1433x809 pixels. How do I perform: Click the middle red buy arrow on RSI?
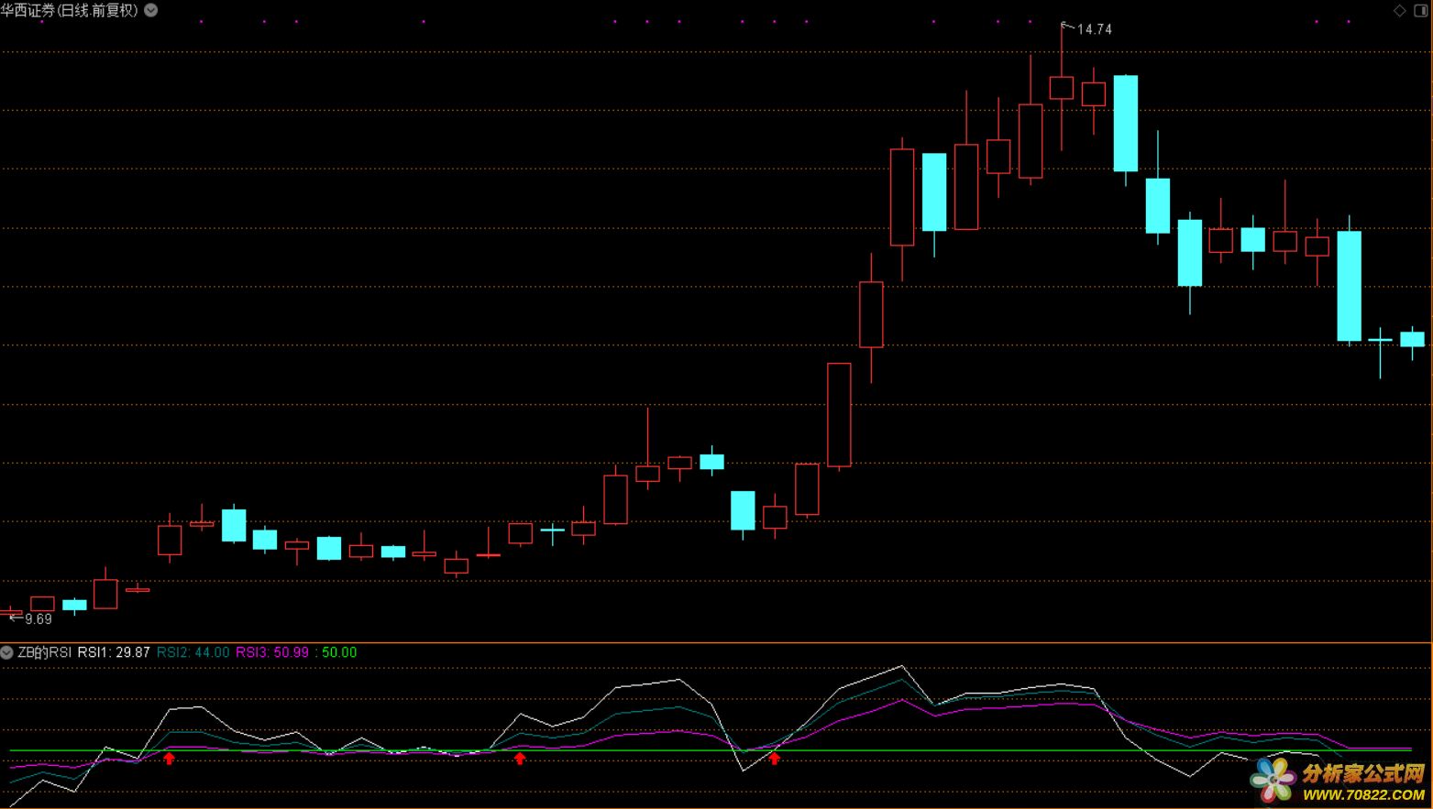pos(520,759)
